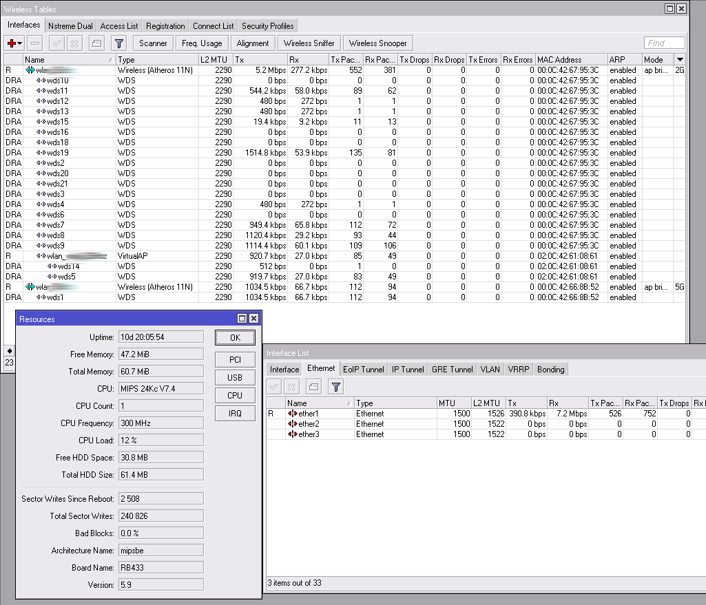Sort by the Name column header in Wireless Tables
The height and width of the screenshot is (605, 706).
point(69,60)
